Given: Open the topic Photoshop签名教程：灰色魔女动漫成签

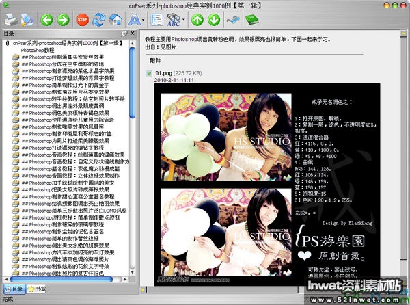Looking at the screenshot, I should pos(70,169).
